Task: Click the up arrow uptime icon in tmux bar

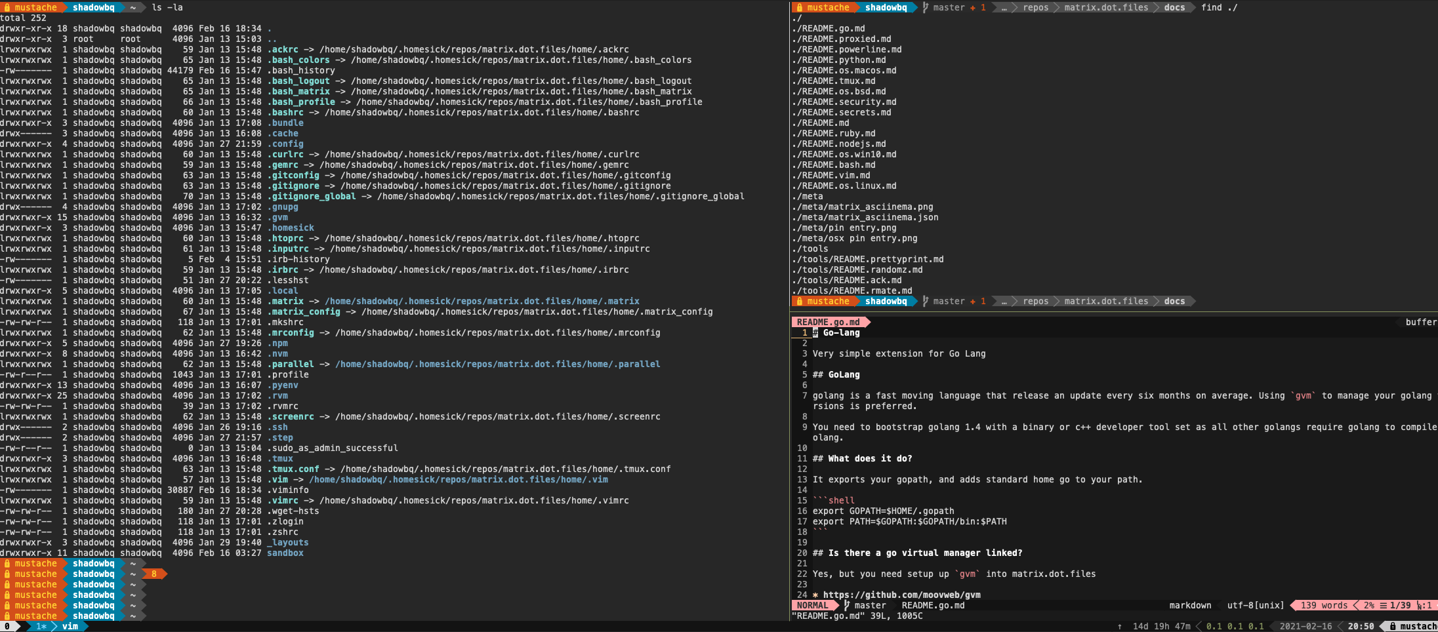Action: 1119,627
